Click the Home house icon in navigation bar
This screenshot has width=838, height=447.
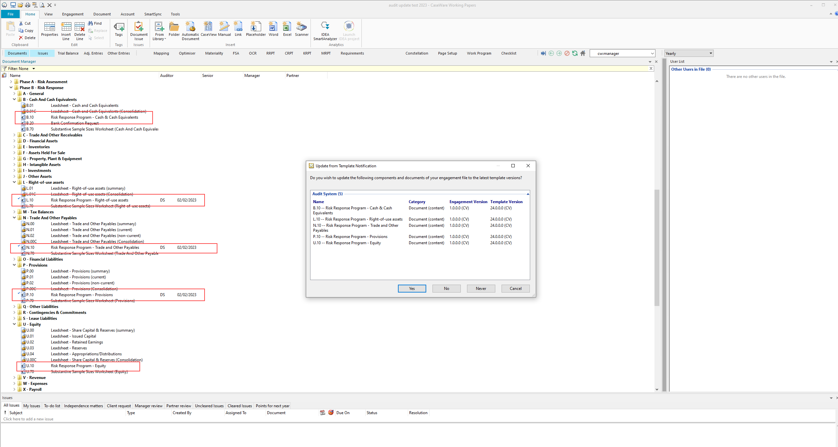(583, 53)
